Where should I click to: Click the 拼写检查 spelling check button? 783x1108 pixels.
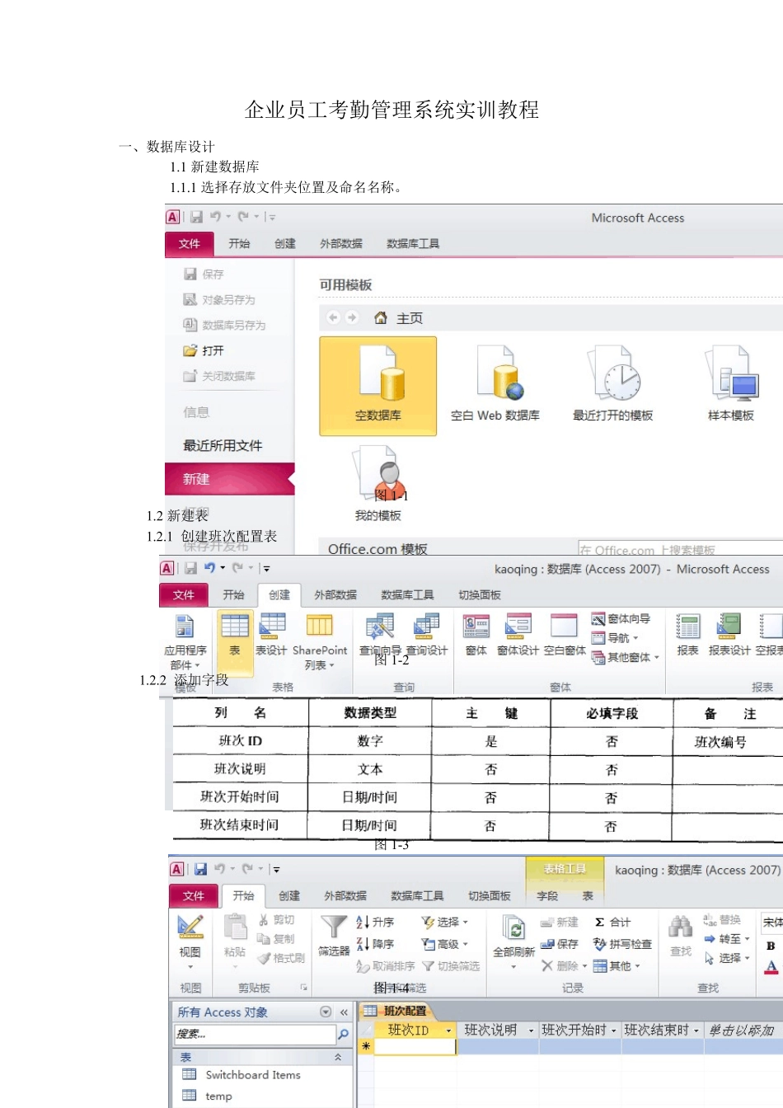[x=622, y=944]
